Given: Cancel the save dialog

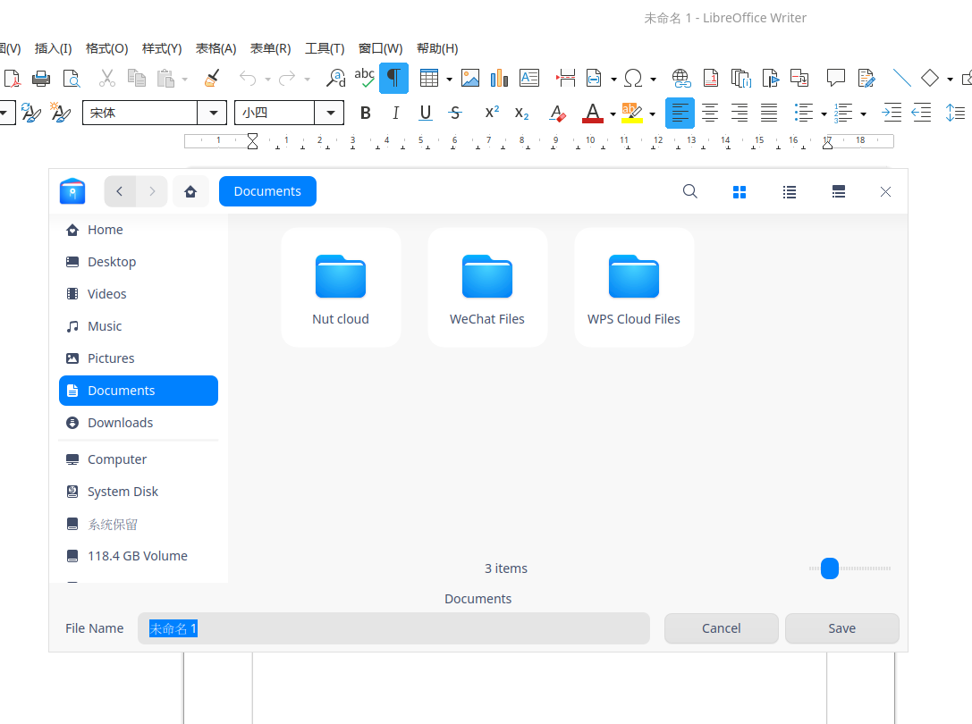Looking at the screenshot, I should tap(721, 627).
